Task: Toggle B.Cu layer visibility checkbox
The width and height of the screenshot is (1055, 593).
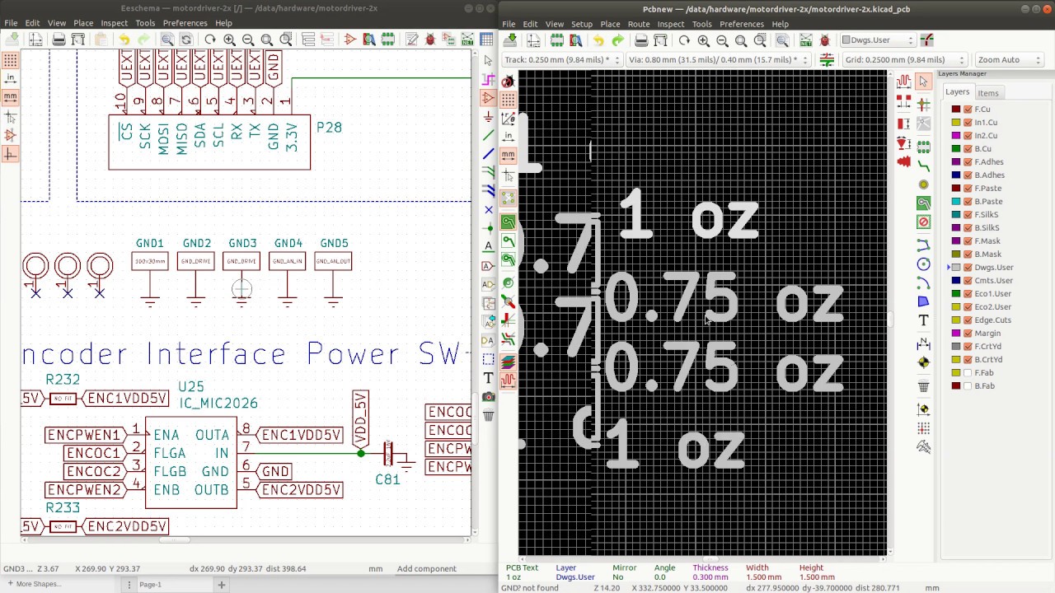Action: pyautogui.click(x=968, y=149)
